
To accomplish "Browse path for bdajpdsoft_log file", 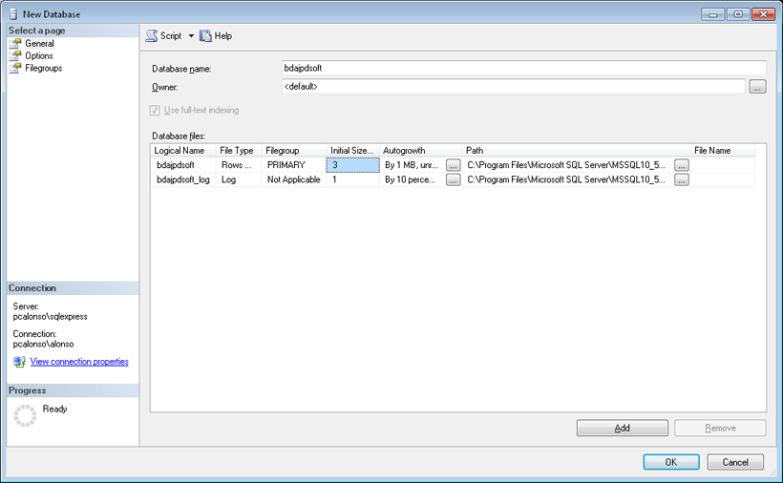I will pyautogui.click(x=681, y=179).
